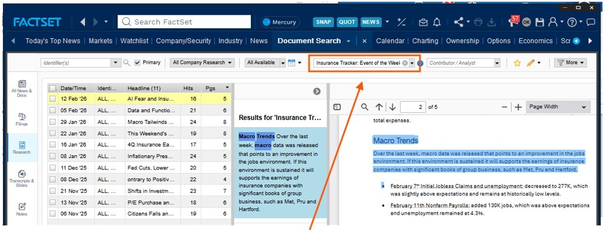
Task: Switch to the Company/Security tab
Action: click(x=184, y=41)
